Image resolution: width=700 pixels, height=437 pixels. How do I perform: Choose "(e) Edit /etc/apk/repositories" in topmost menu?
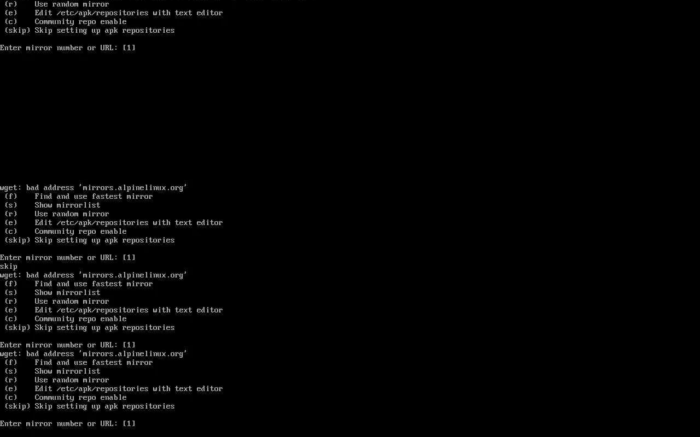coord(114,13)
